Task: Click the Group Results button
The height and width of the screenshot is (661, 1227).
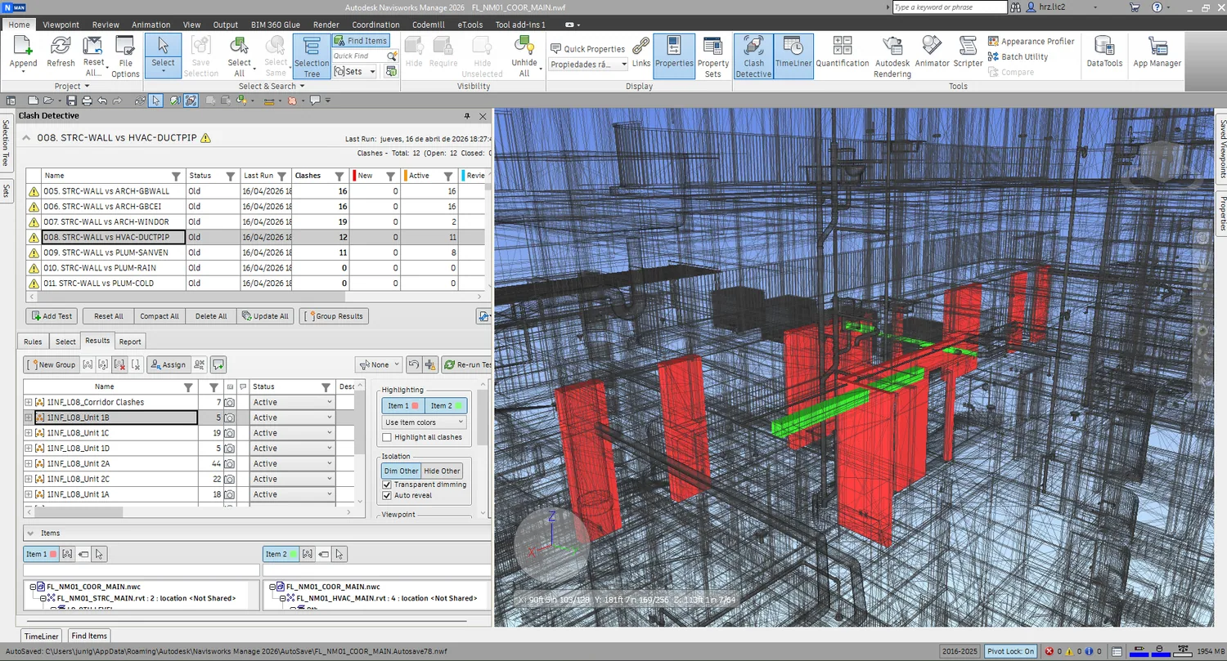Action: [x=334, y=316]
